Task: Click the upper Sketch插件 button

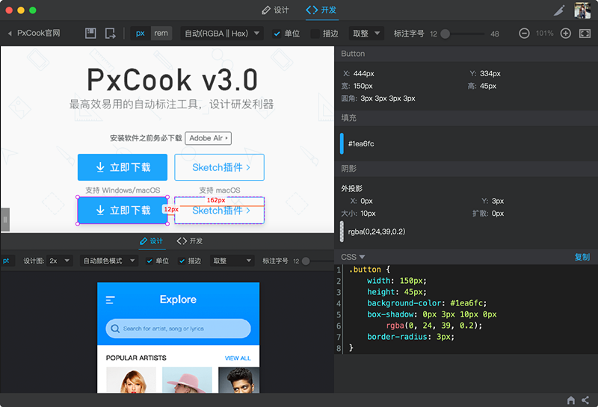Action: pos(219,167)
